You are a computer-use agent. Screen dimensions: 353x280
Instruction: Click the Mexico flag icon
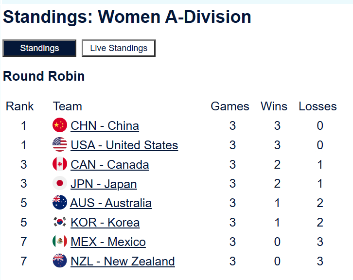point(59,242)
